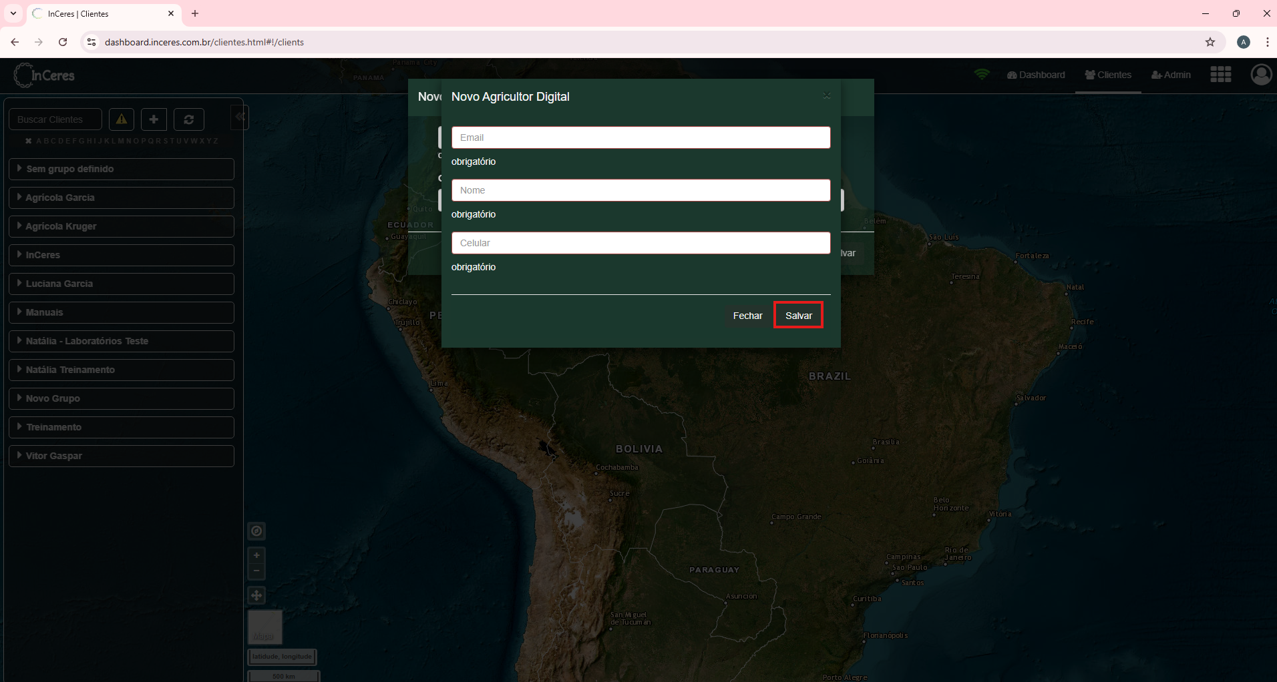
Task: Expand Natália Treinamento group
Action: coord(122,370)
